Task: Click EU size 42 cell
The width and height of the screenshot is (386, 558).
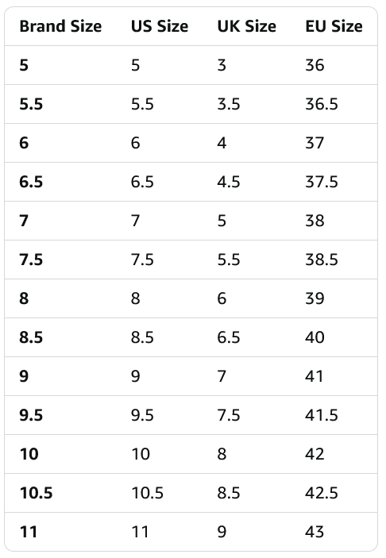Action: tap(315, 454)
